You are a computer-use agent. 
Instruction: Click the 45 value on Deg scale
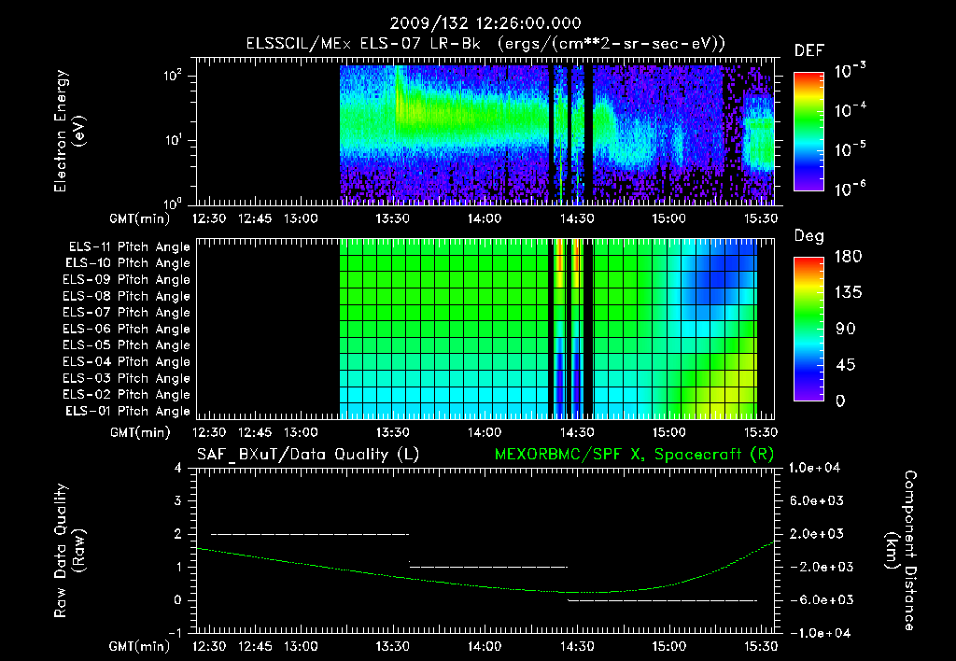tap(845, 365)
